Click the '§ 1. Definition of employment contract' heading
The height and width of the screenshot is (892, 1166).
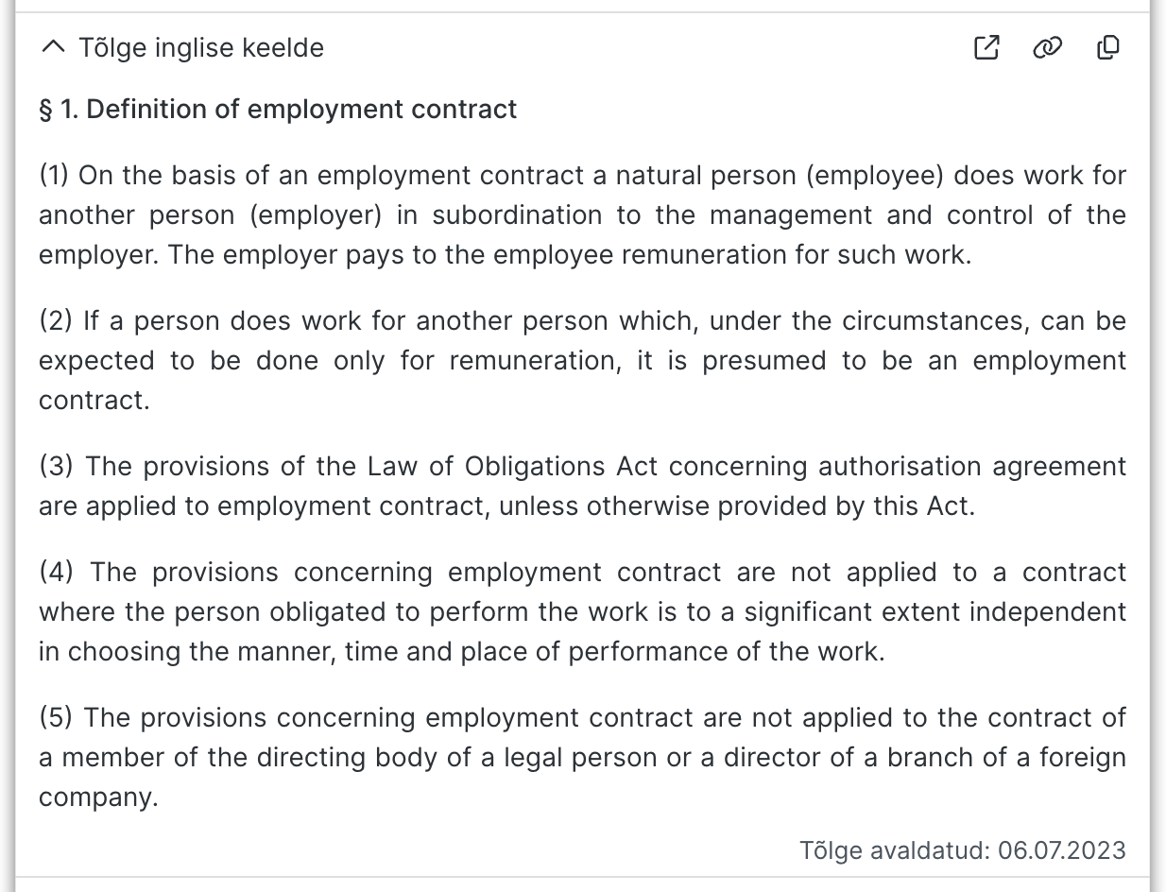pyautogui.click(x=278, y=110)
